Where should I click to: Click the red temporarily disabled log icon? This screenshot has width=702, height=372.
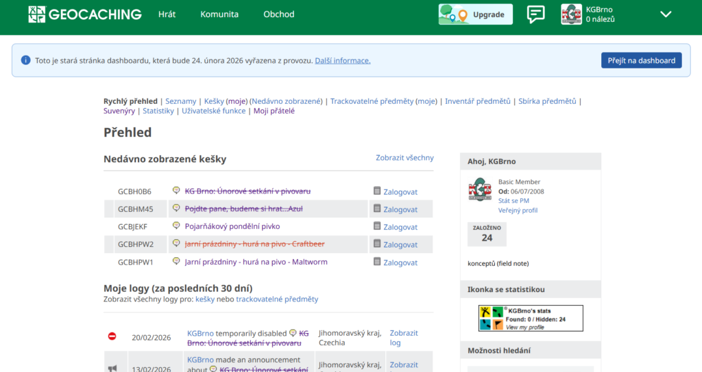coord(112,336)
